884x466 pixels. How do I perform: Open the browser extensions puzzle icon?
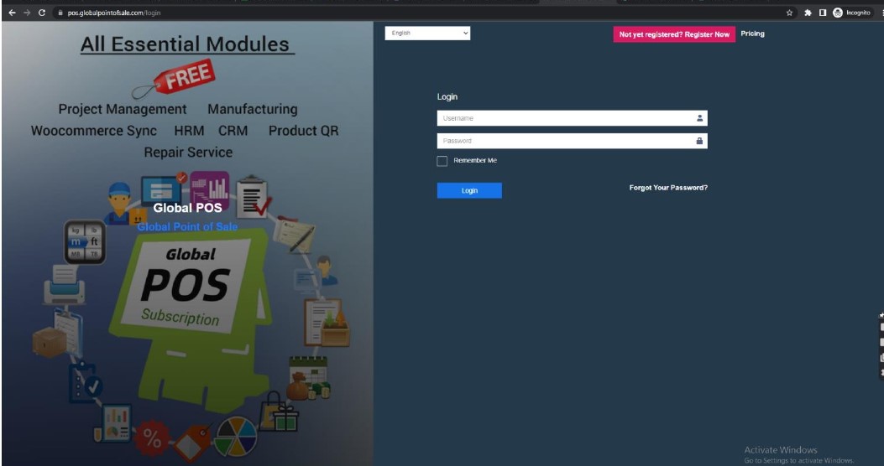click(x=808, y=13)
